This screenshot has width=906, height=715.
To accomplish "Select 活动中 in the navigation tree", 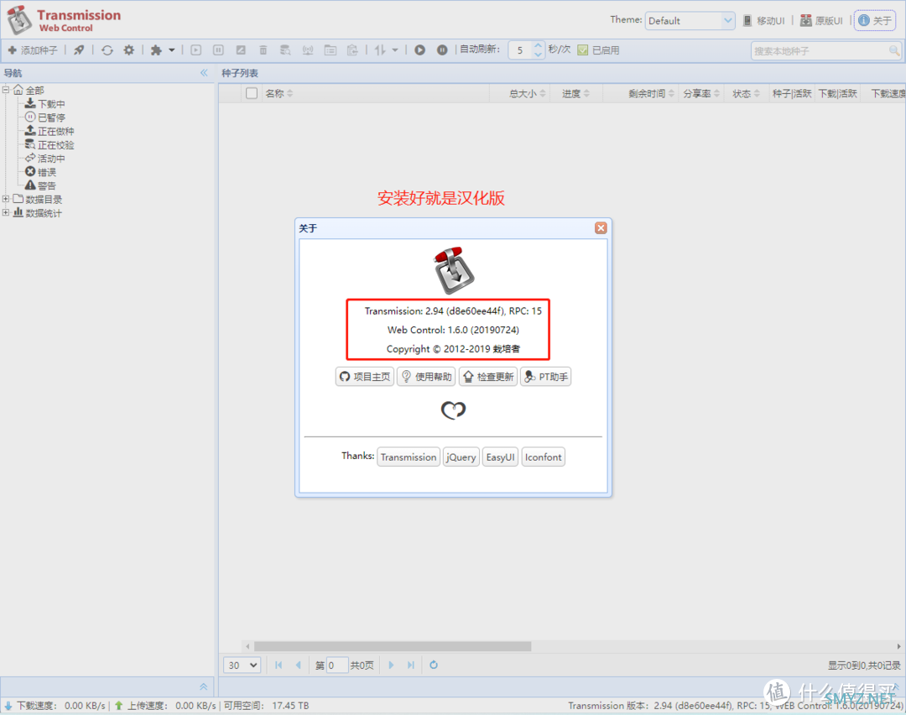I will [x=51, y=159].
